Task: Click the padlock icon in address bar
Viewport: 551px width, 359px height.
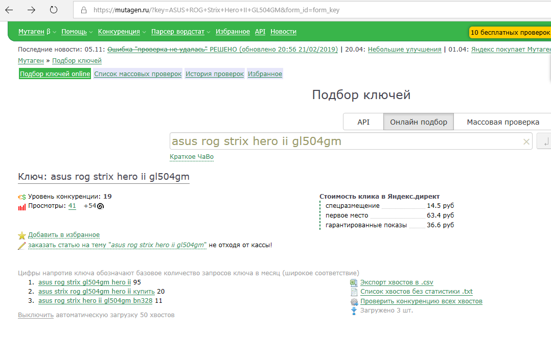Action: [84, 10]
